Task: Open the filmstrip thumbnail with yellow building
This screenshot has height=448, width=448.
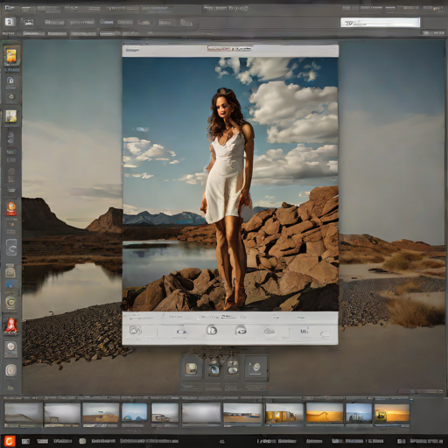Action: click(284, 413)
